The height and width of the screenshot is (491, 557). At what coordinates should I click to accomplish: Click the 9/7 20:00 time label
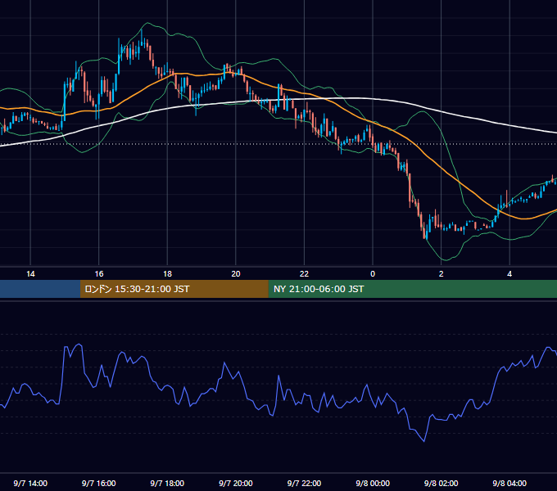[x=236, y=483]
